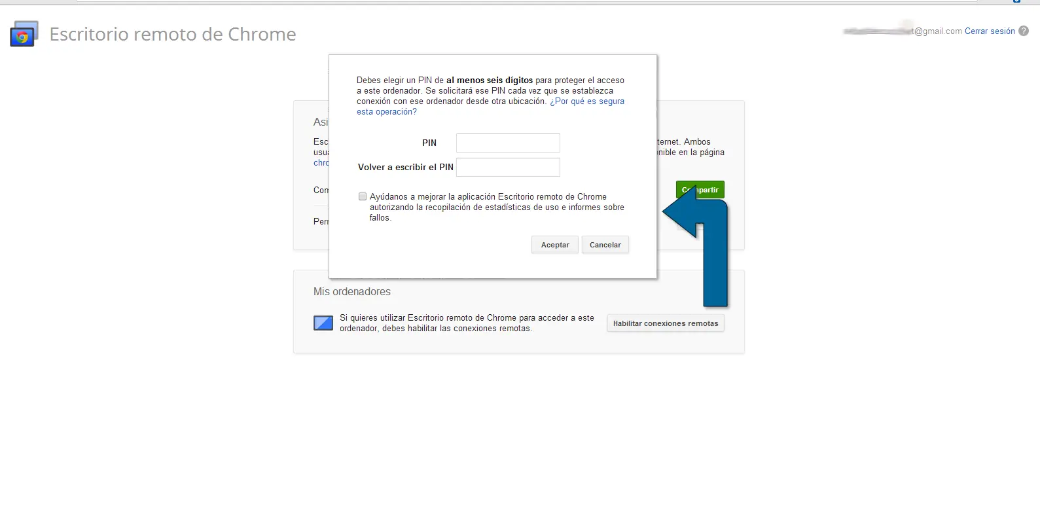
Task: Sign out via Cerrar sesión
Action: 990,31
